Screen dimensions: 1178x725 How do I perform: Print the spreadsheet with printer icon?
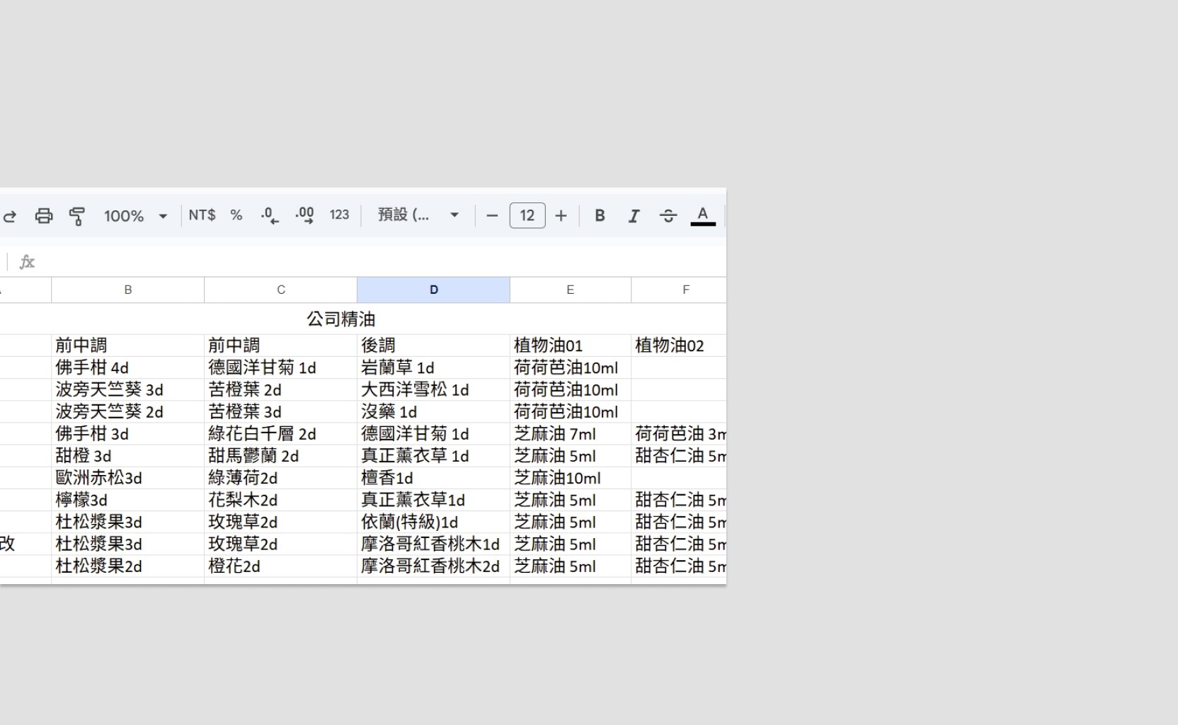tap(44, 216)
